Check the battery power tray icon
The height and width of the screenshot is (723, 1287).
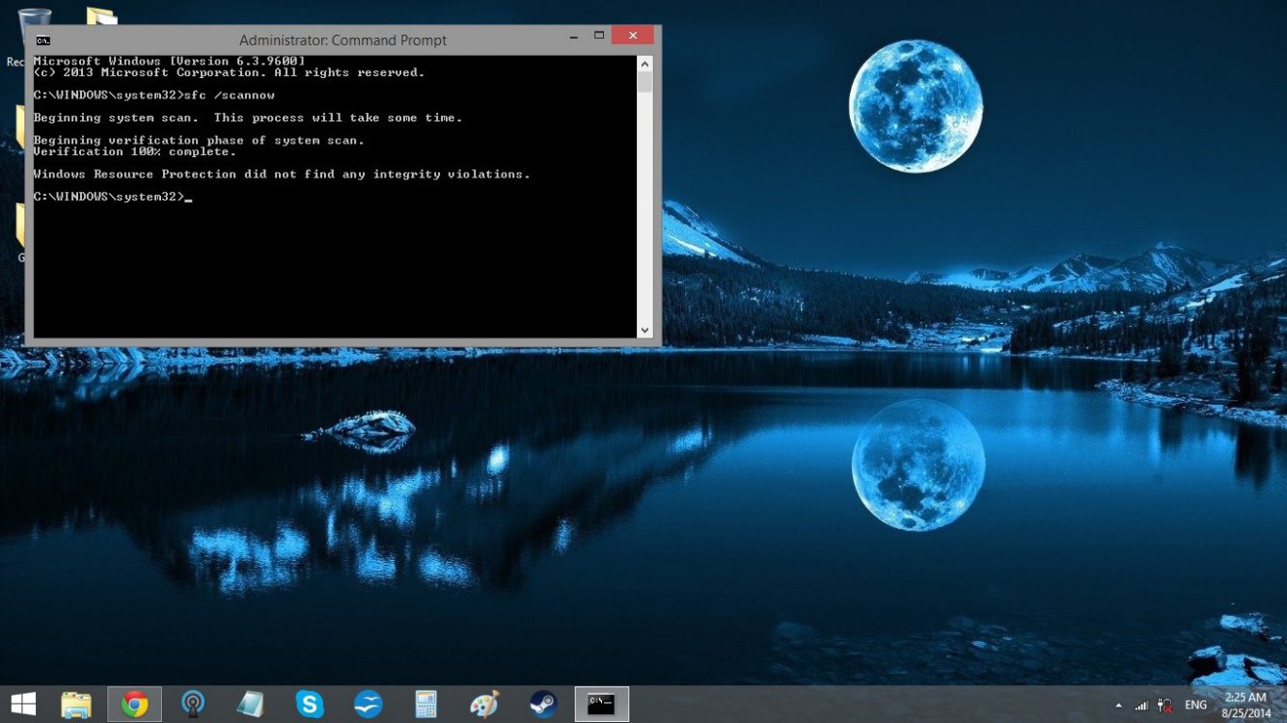(x=1164, y=705)
